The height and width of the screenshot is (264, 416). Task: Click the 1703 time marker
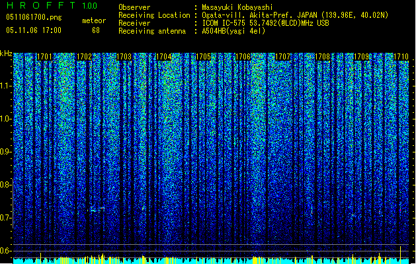click(x=124, y=57)
